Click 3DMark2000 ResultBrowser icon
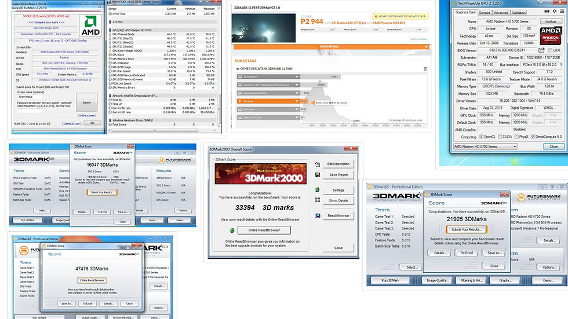The image size is (568, 319). pyautogui.click(x=318, y=215)
